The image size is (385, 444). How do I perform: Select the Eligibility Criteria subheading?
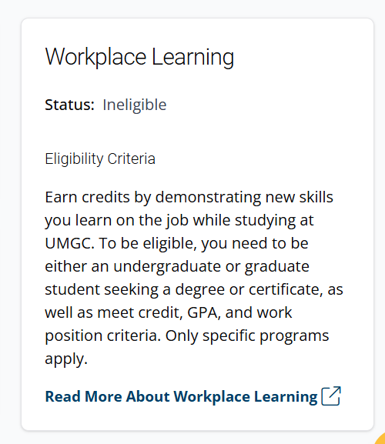(x=100, y=159)
